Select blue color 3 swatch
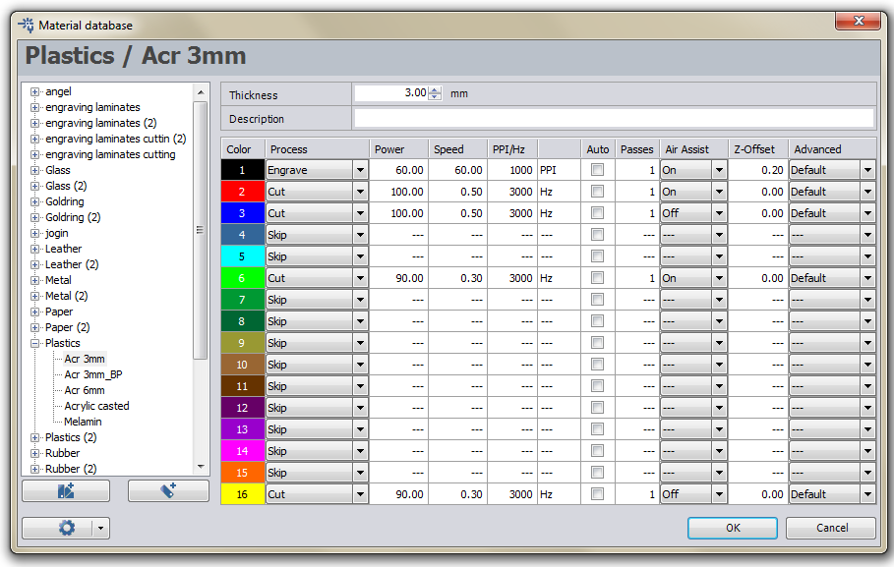This screenshot has width=894, height=567. point(242,213)
